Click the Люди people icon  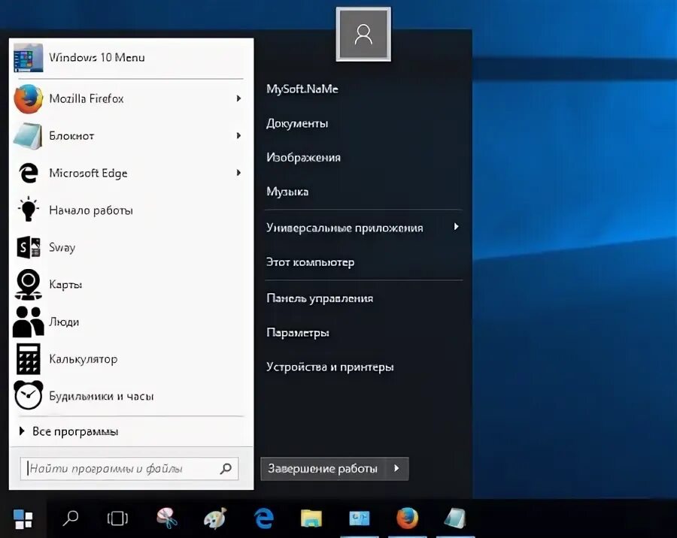pyautogui.click(x=29, y=322)
